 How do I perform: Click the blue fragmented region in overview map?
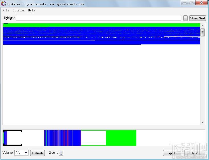click(x=62, y=138)
